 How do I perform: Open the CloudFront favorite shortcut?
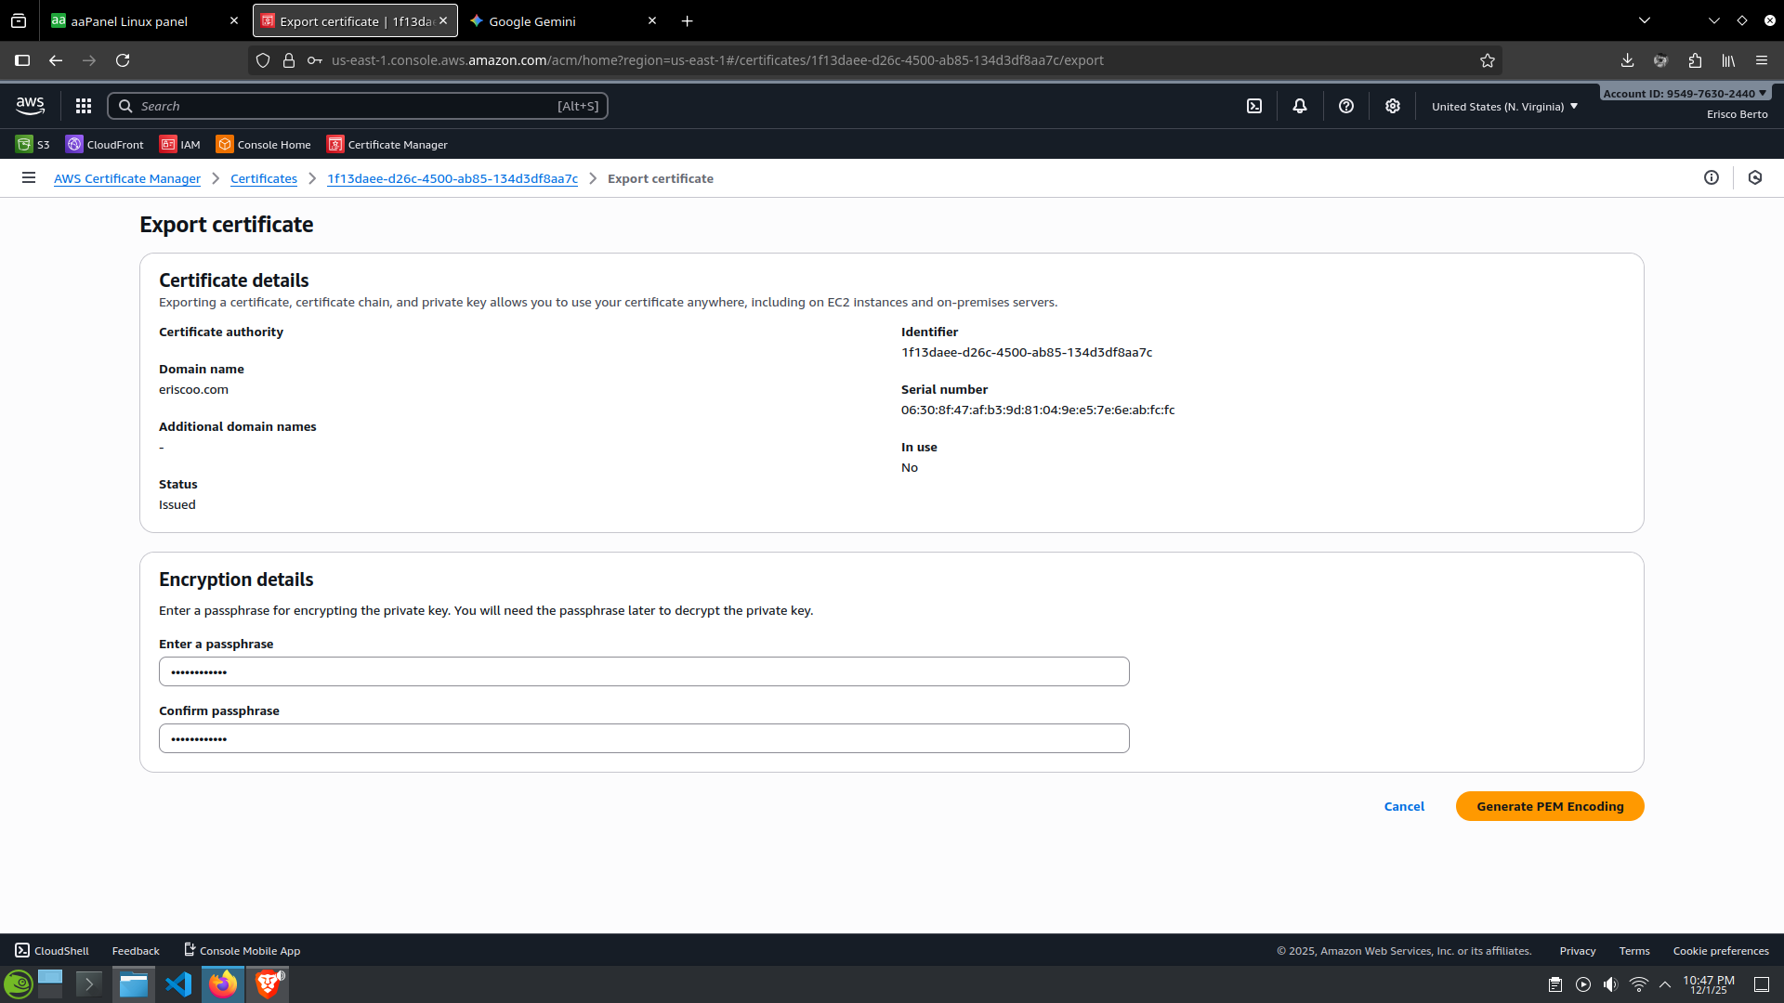(x=105, y=144)
